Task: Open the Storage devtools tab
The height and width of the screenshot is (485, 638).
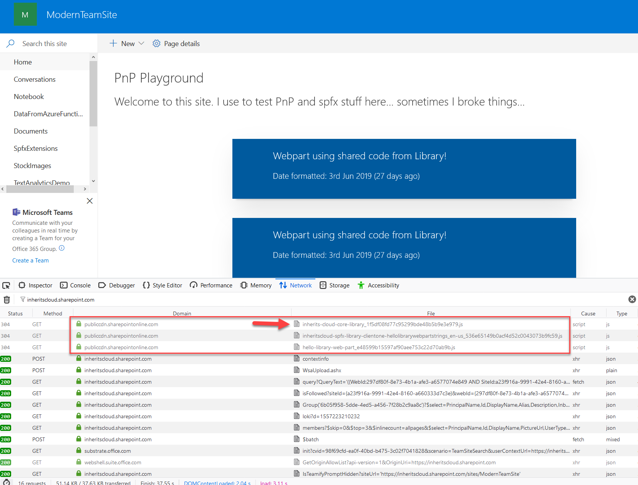Action: coord(335,285)
